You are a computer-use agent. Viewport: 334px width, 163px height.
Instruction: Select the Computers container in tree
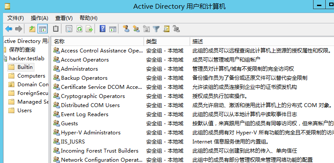[31, 76]
